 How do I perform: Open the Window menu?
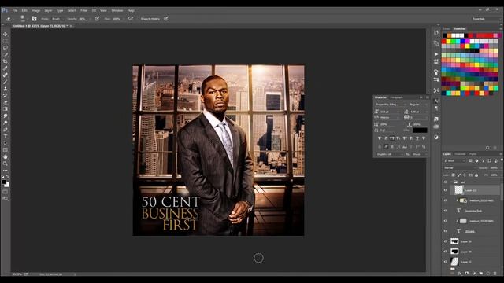click(117, 10)
